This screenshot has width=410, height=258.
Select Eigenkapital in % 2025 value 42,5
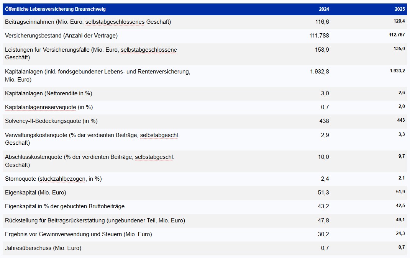pyautogui.click(x=400, y=206)
